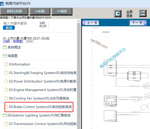
Task: Go to previous page via 上一页
Action: [x=90, y=23]
